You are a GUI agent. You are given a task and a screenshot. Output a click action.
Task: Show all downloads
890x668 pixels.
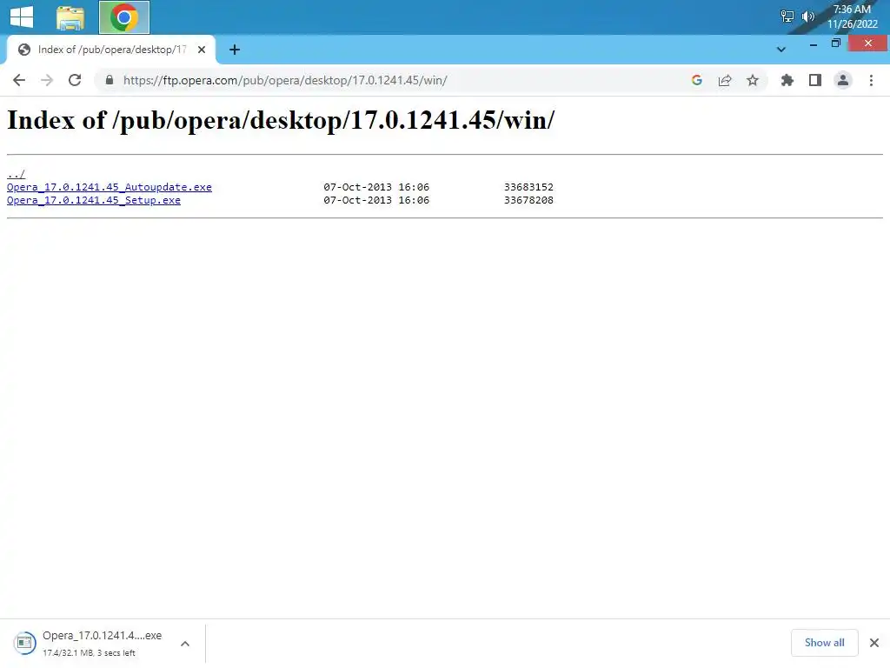pos(824,643)
